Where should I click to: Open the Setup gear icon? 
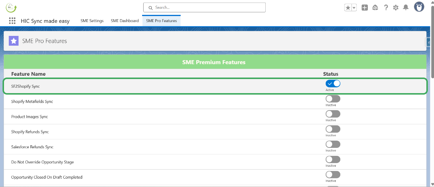pyautogui.click(x=396, y=8)
